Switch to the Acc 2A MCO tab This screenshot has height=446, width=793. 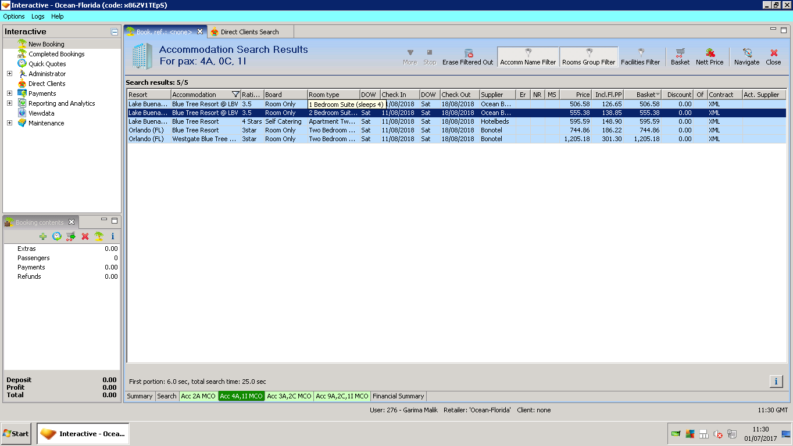tap(198, 396)
